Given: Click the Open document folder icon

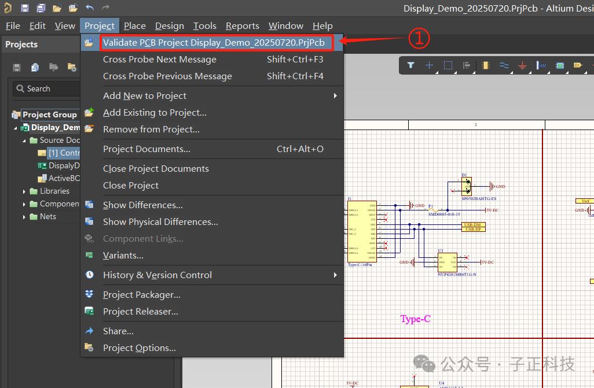Looking at the screenshot, I should point(57,8).
